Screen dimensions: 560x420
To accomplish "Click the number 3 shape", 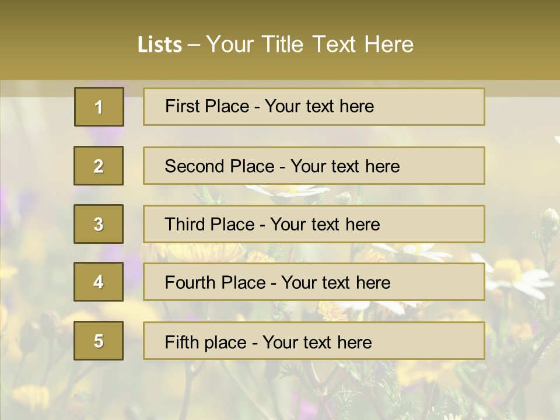I will (99, 224).
